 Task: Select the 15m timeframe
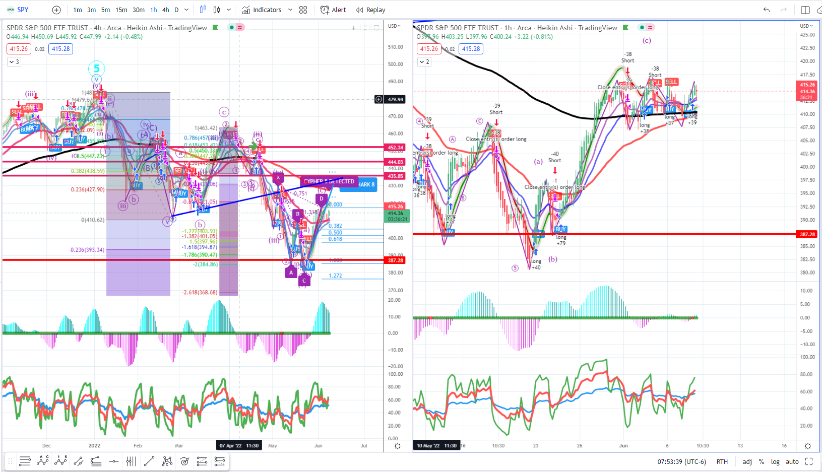click(x=121, y=10)
